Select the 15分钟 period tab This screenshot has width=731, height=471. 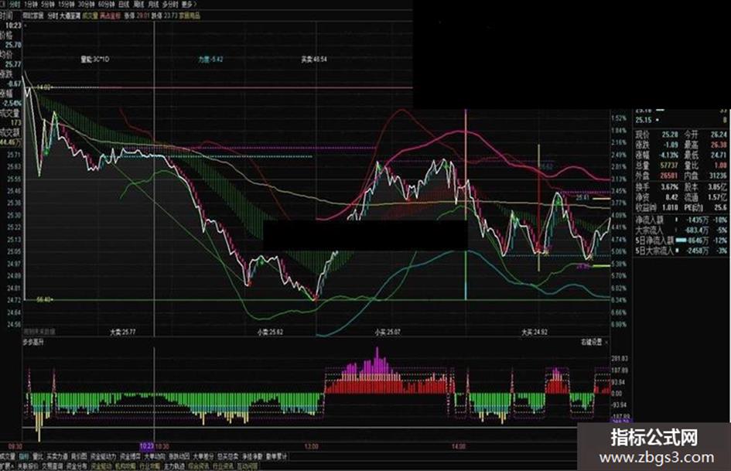(67, 4)
